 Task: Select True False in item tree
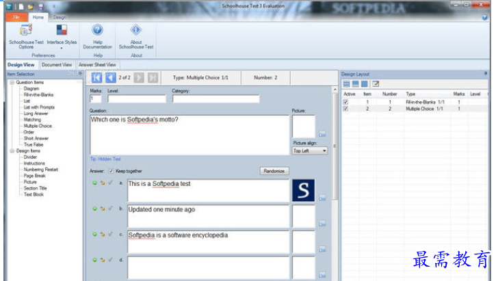(34, 144)
